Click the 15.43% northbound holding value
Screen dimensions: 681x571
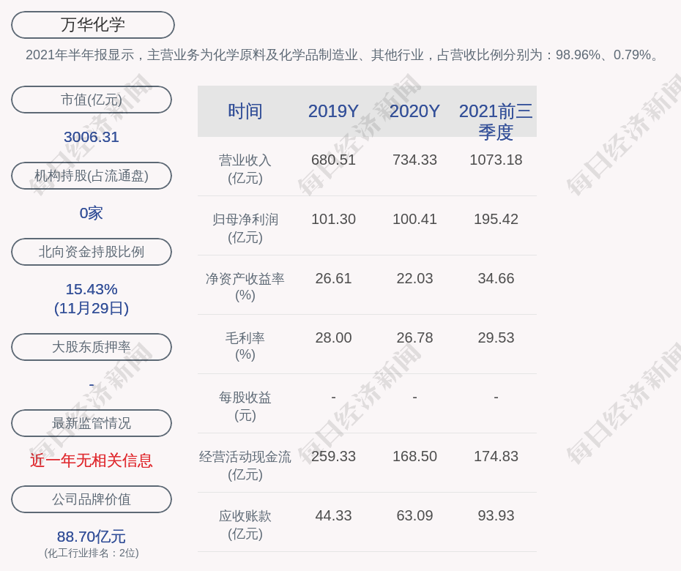pos(92,289)
